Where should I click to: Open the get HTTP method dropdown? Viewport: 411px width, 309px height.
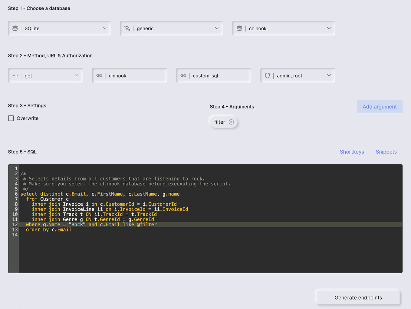pyautogui.click(x=77, y=75)
